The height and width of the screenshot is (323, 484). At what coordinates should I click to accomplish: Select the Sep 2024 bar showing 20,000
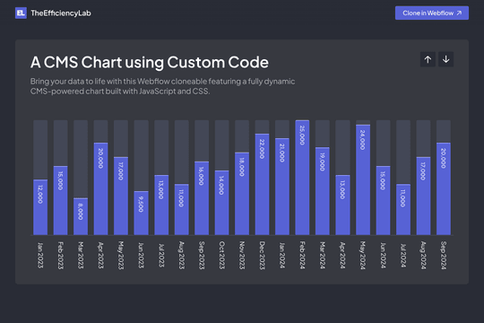pyautogui.click(x=444, y=188)
